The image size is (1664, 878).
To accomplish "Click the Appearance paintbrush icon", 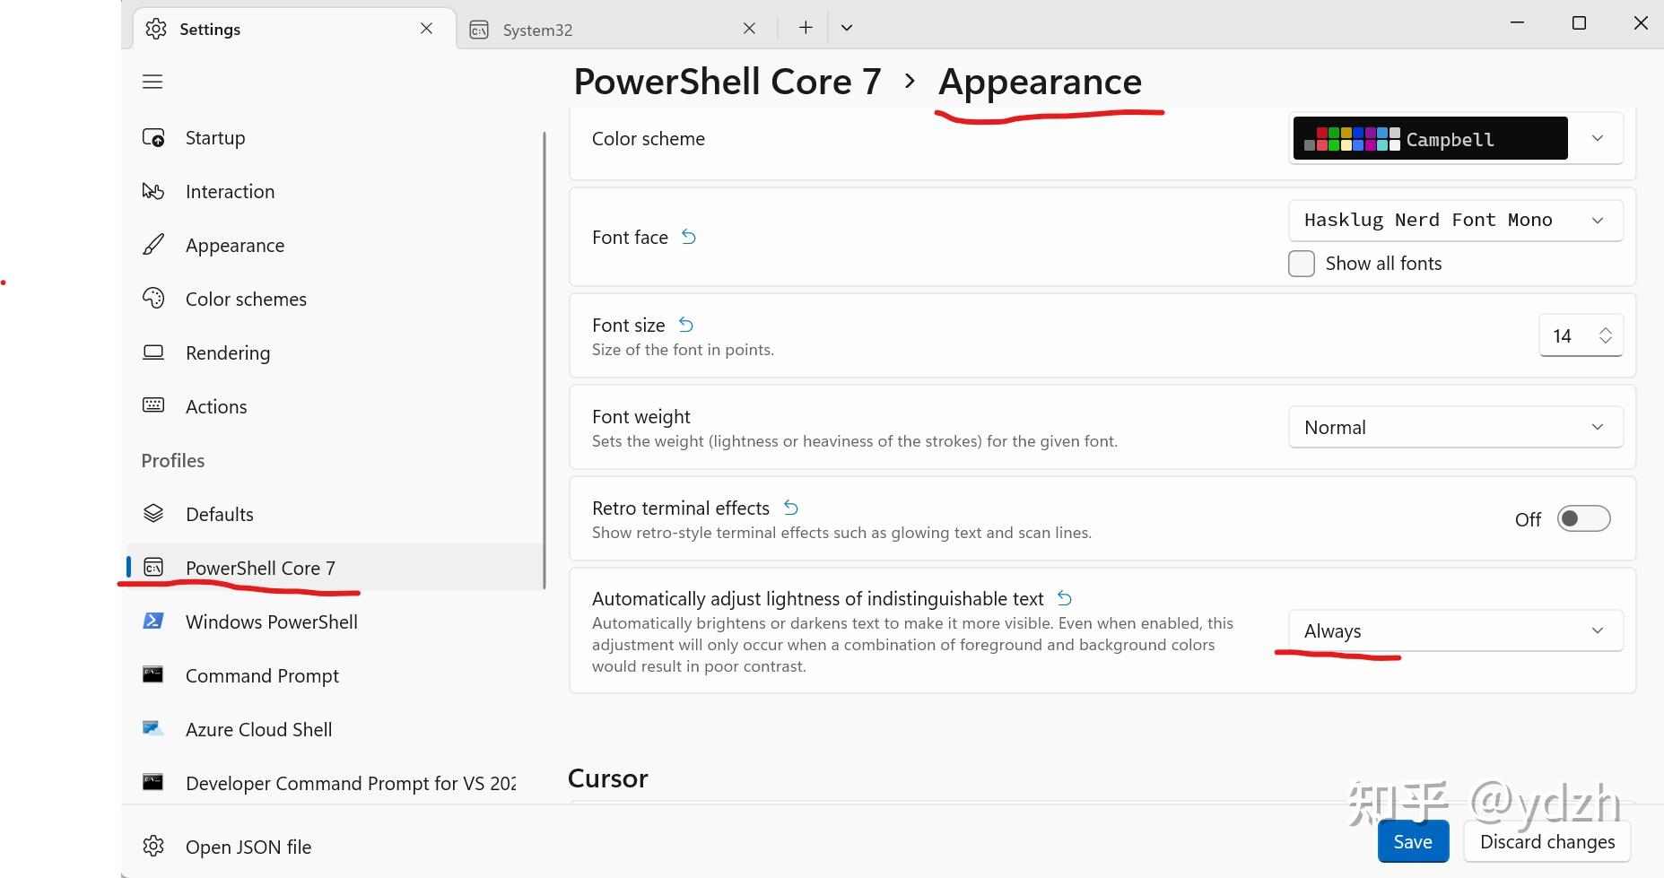I will click(154, 244).
